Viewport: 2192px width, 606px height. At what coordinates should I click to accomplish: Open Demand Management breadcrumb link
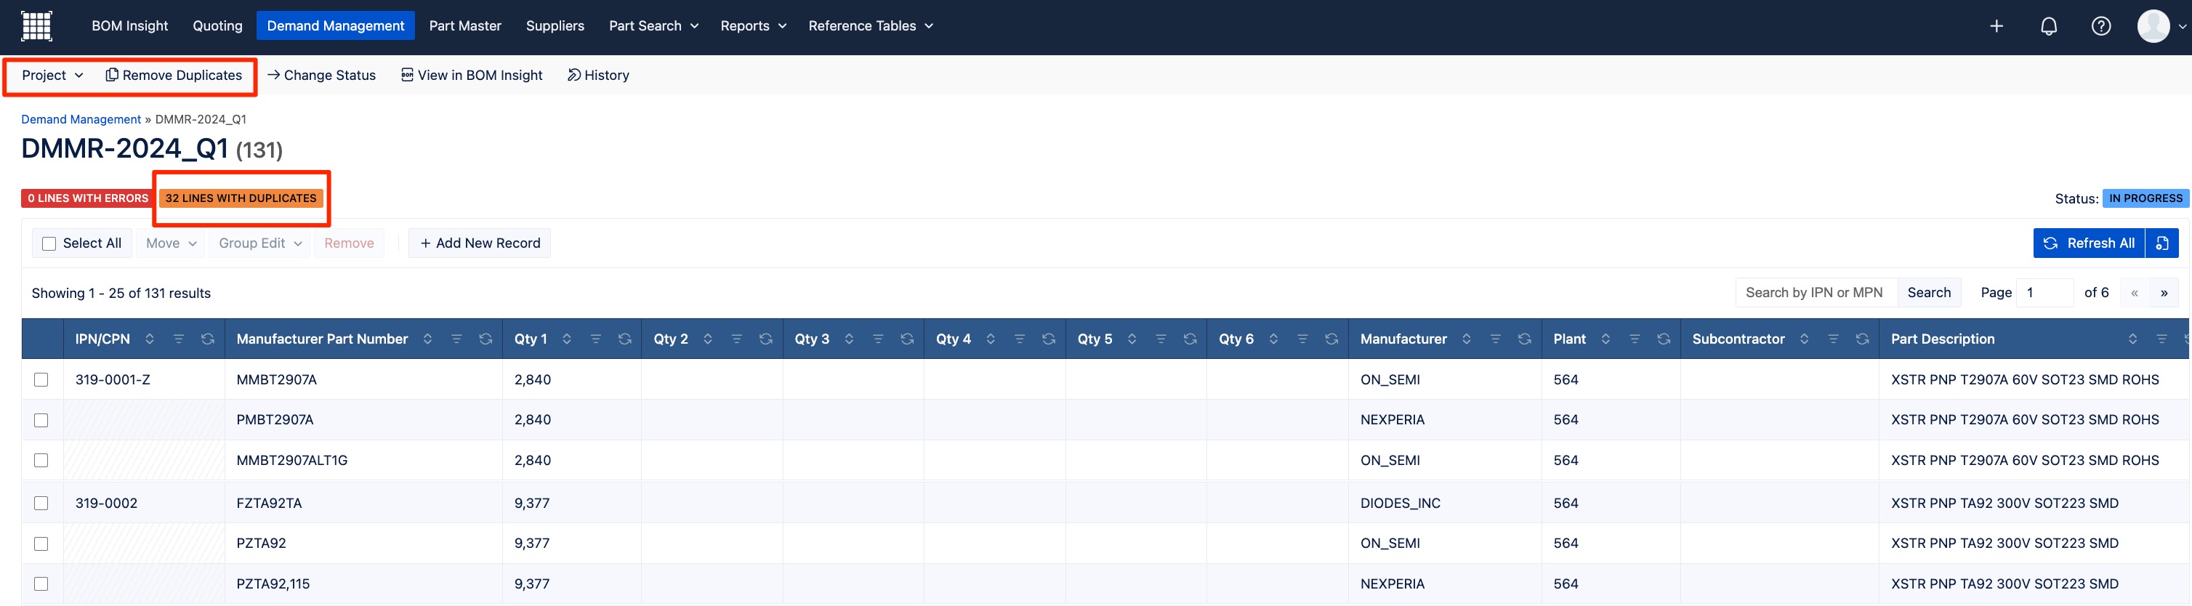point(81,119)
